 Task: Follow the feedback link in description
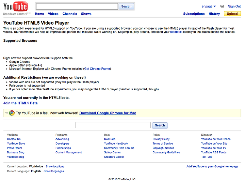coord(176,32)
